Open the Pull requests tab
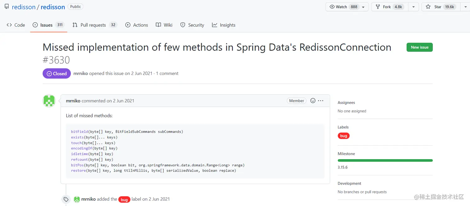This screenshot has height=206, width=470. coord(95,25)
